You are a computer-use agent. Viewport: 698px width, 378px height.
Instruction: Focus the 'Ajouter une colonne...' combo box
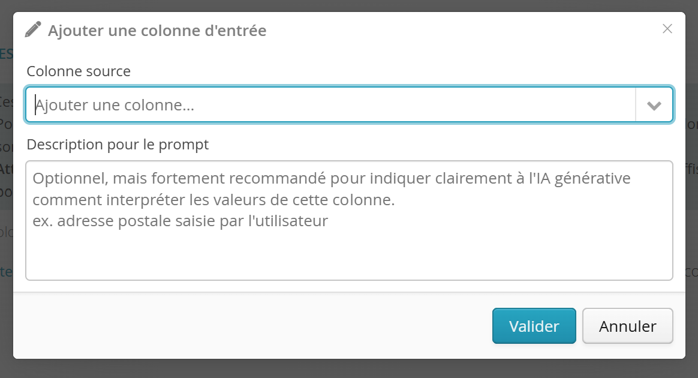click(x=330, y=104)
